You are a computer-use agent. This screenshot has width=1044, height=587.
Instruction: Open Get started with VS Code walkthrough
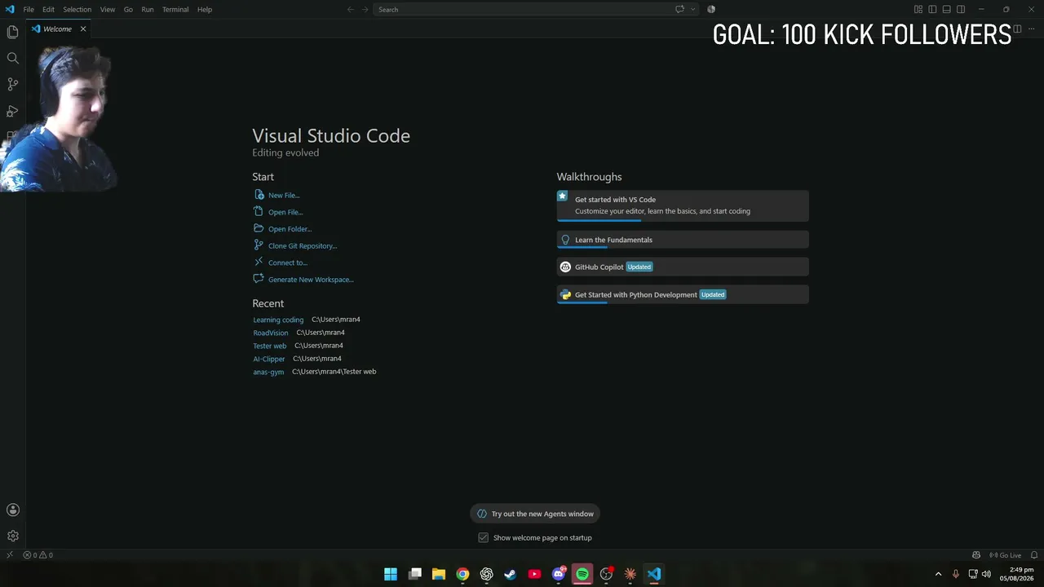(x=683, y=205)
